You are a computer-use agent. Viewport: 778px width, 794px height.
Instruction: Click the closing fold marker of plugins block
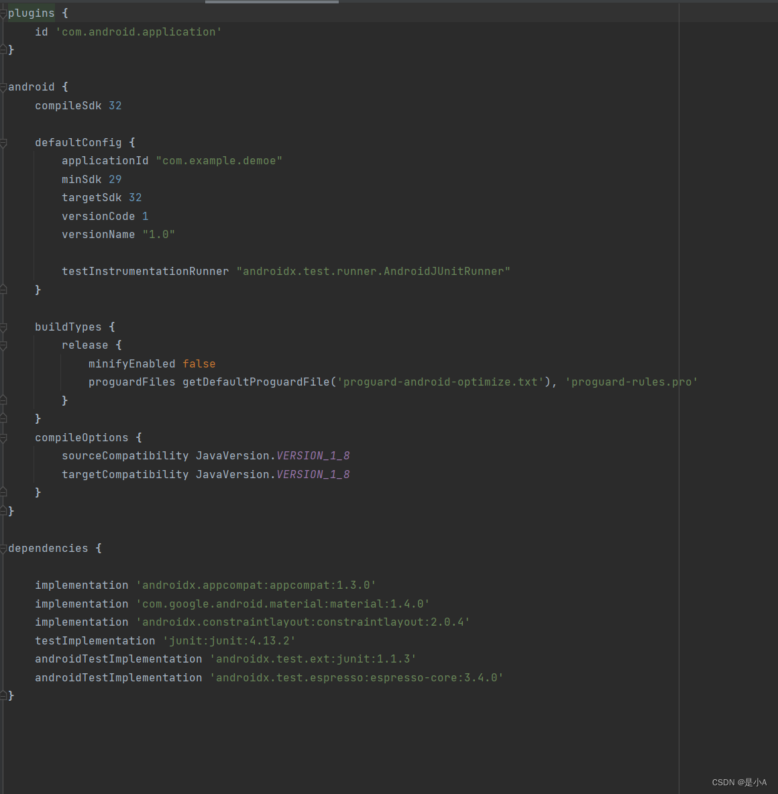pos(3,50)
